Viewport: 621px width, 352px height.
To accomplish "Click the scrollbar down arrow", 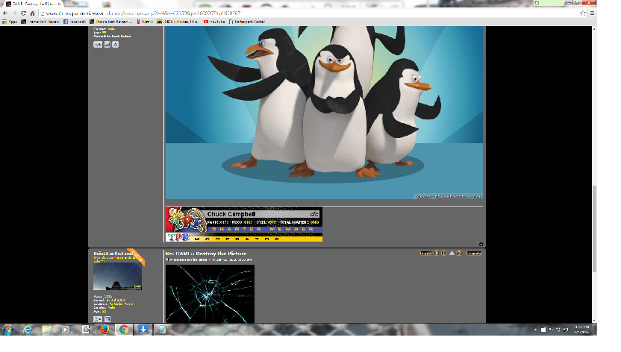I will pos(594,321).
